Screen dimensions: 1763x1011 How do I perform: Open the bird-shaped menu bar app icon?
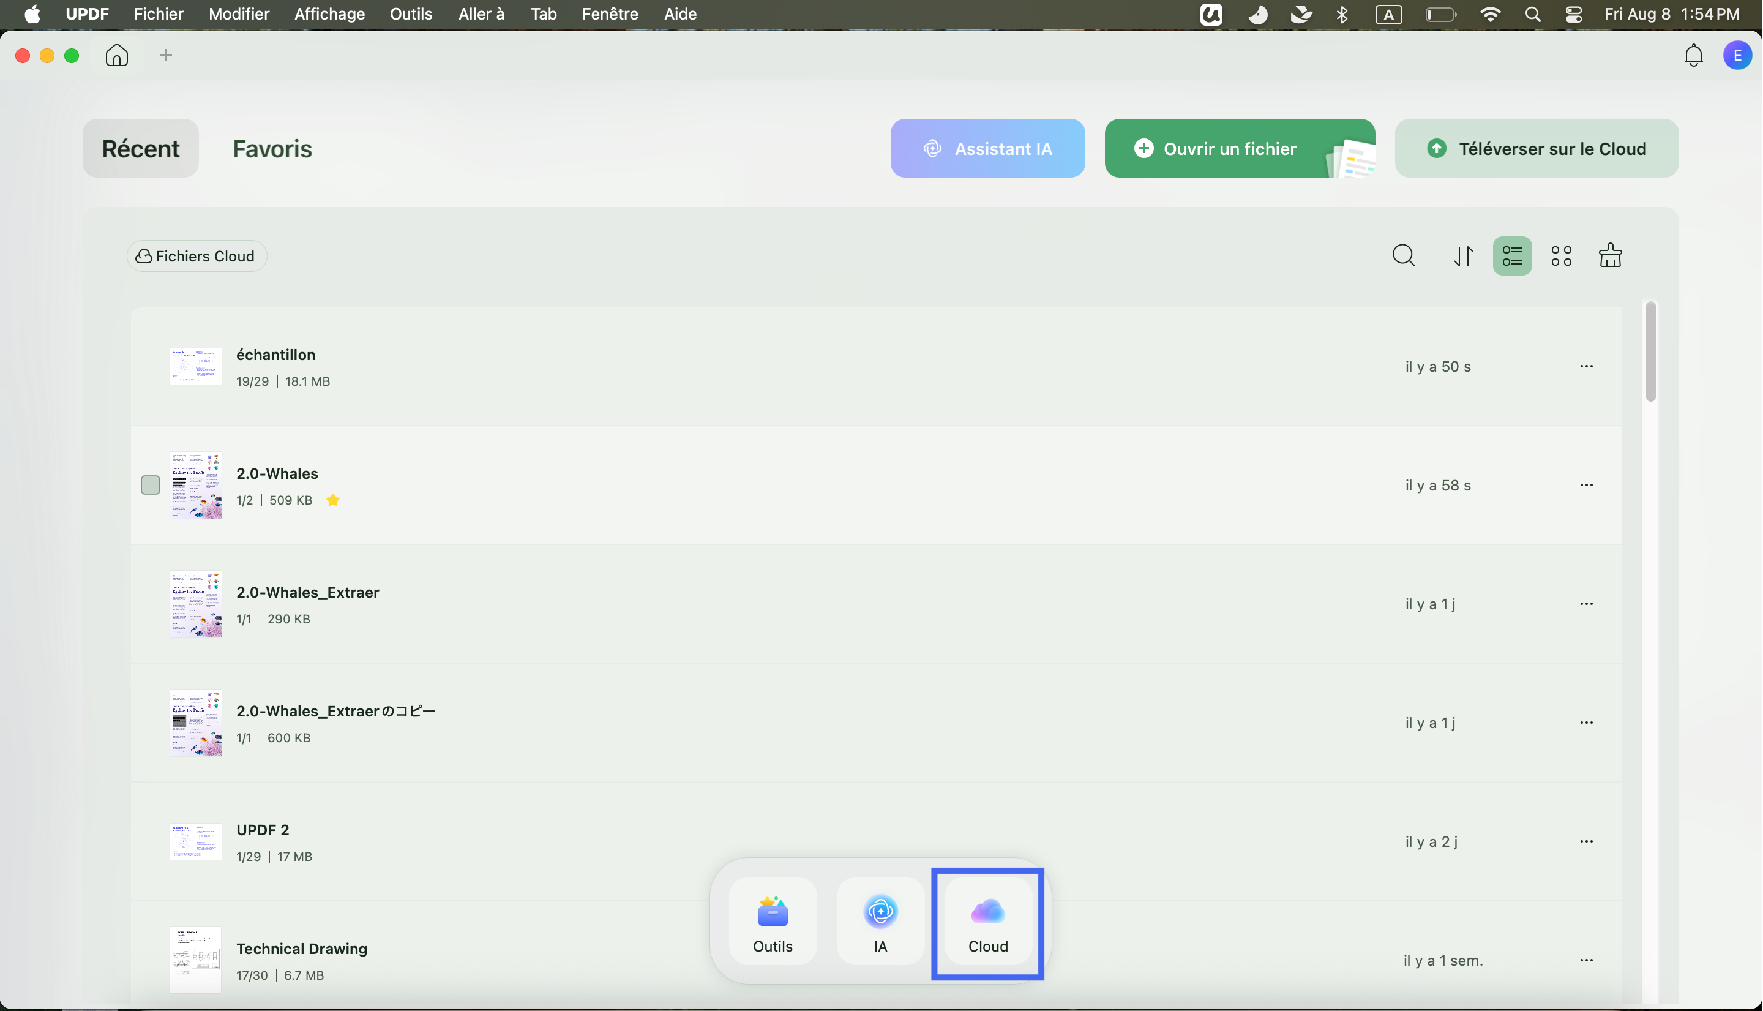pyautogui.click(x=1300, y=15)
